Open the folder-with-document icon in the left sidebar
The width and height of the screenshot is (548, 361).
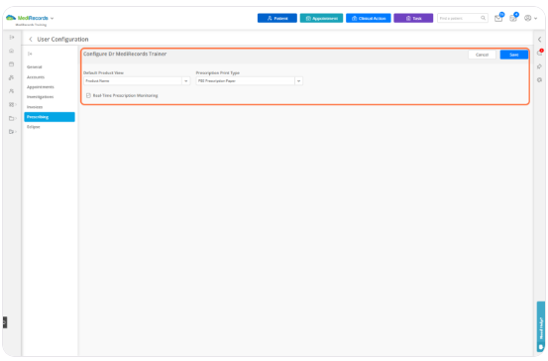11,132
